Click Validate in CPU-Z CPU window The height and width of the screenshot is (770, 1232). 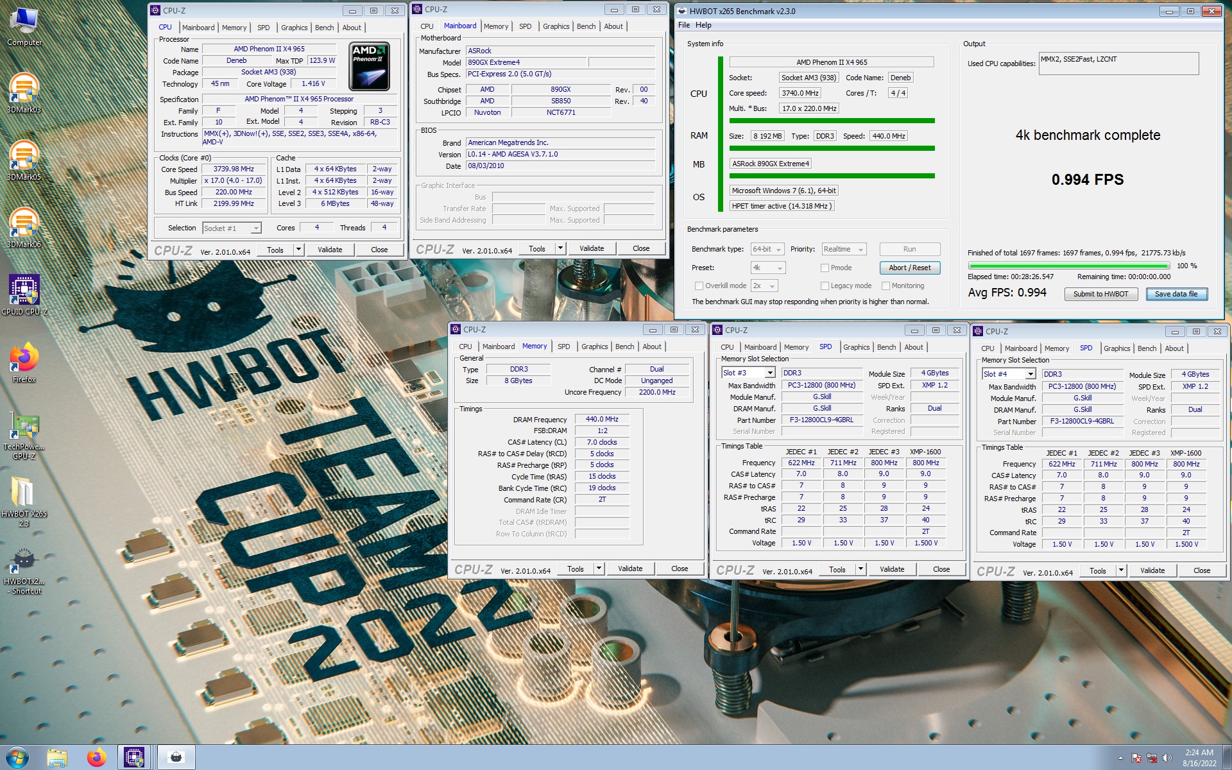click(x=330, y=250)
